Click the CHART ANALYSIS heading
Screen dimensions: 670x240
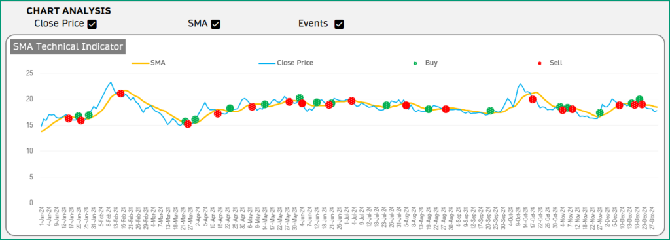point(68,10)
